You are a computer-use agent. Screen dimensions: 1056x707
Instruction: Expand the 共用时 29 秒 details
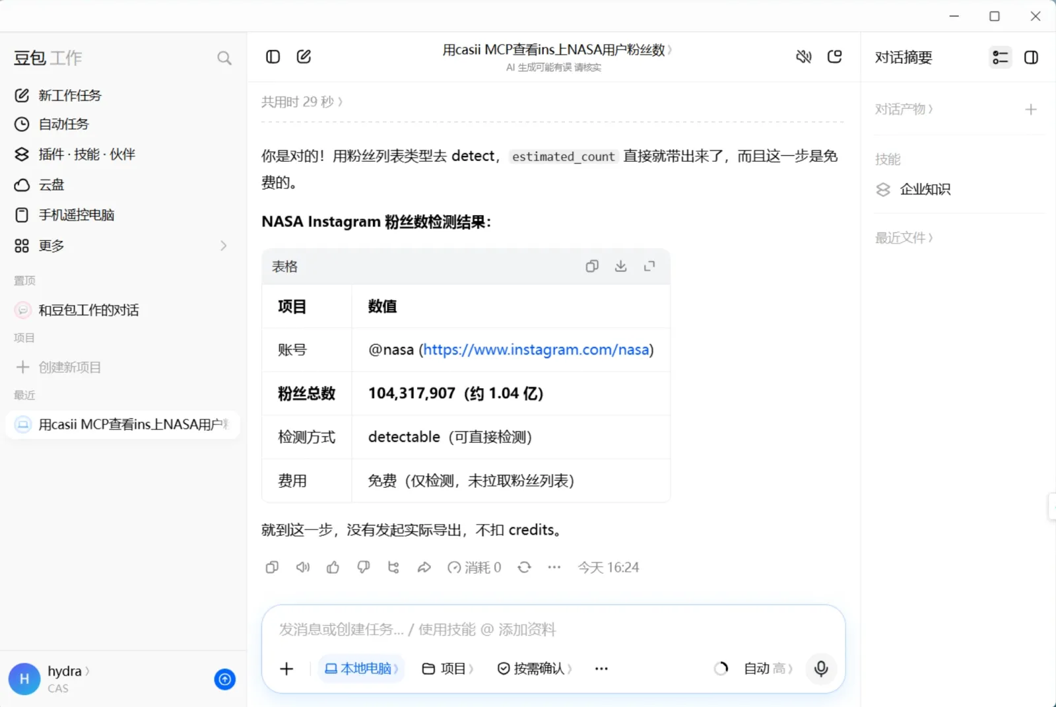click(x=302, y=102)
